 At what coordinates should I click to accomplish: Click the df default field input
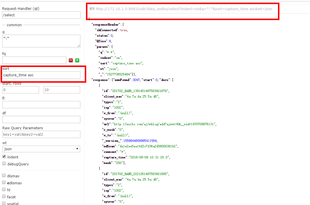pos(41,120)
